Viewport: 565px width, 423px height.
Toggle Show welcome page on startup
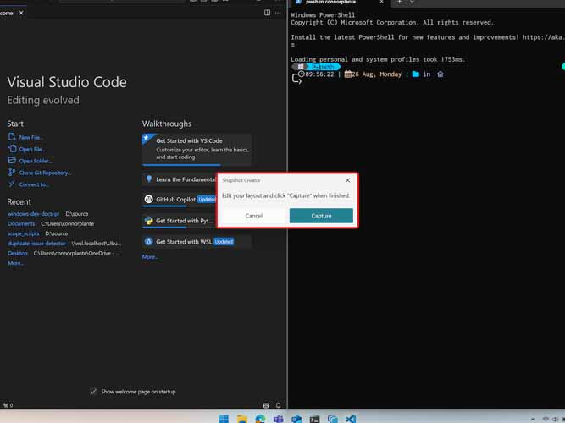pos(93,392)
